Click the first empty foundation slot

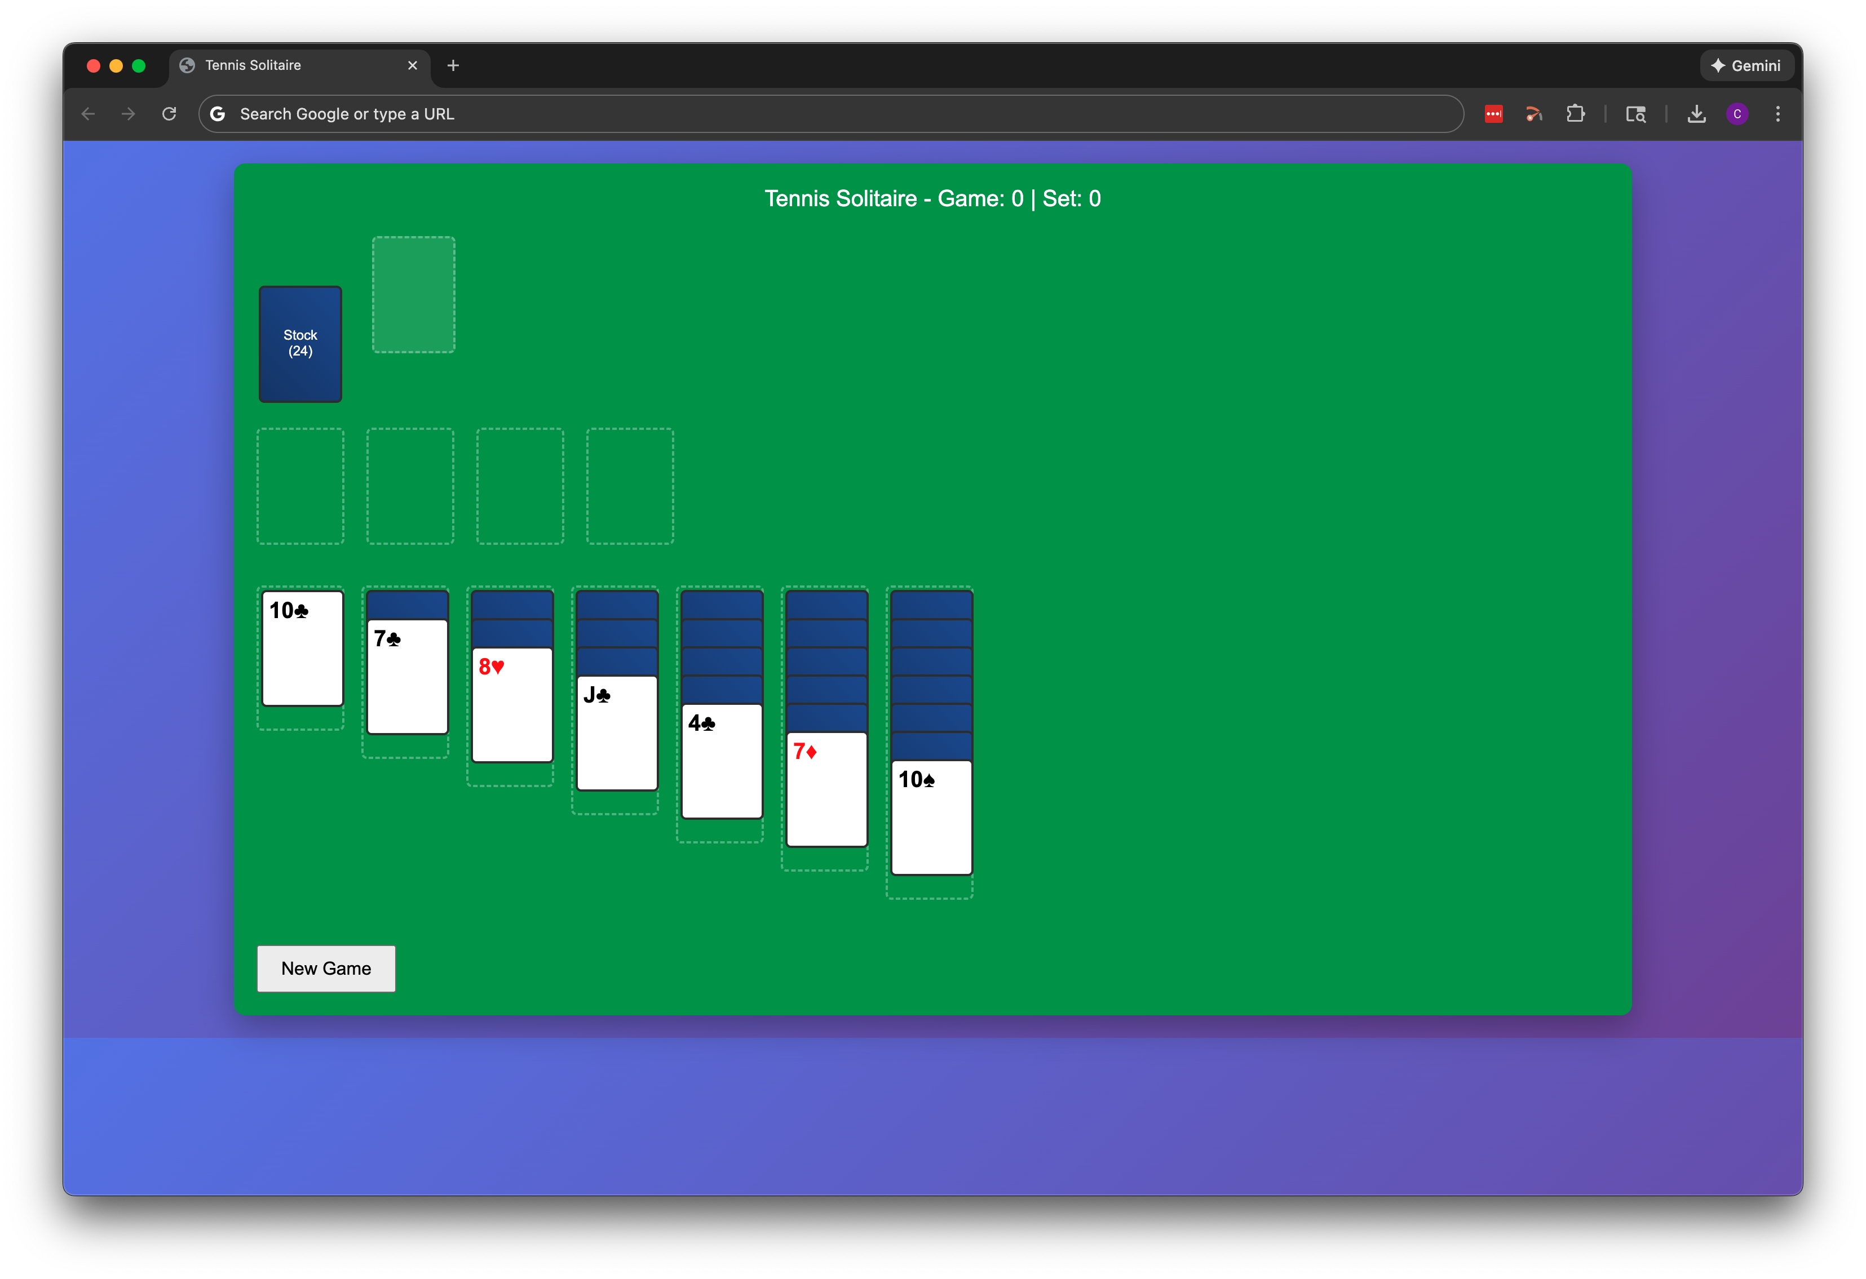pyautogui.click(x=300, y=486)
